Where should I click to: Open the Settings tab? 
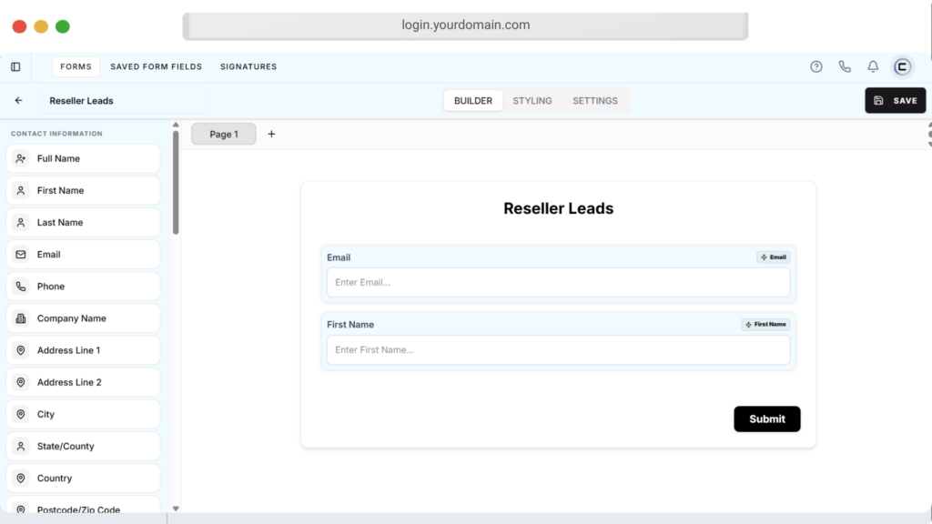point(595,101)
